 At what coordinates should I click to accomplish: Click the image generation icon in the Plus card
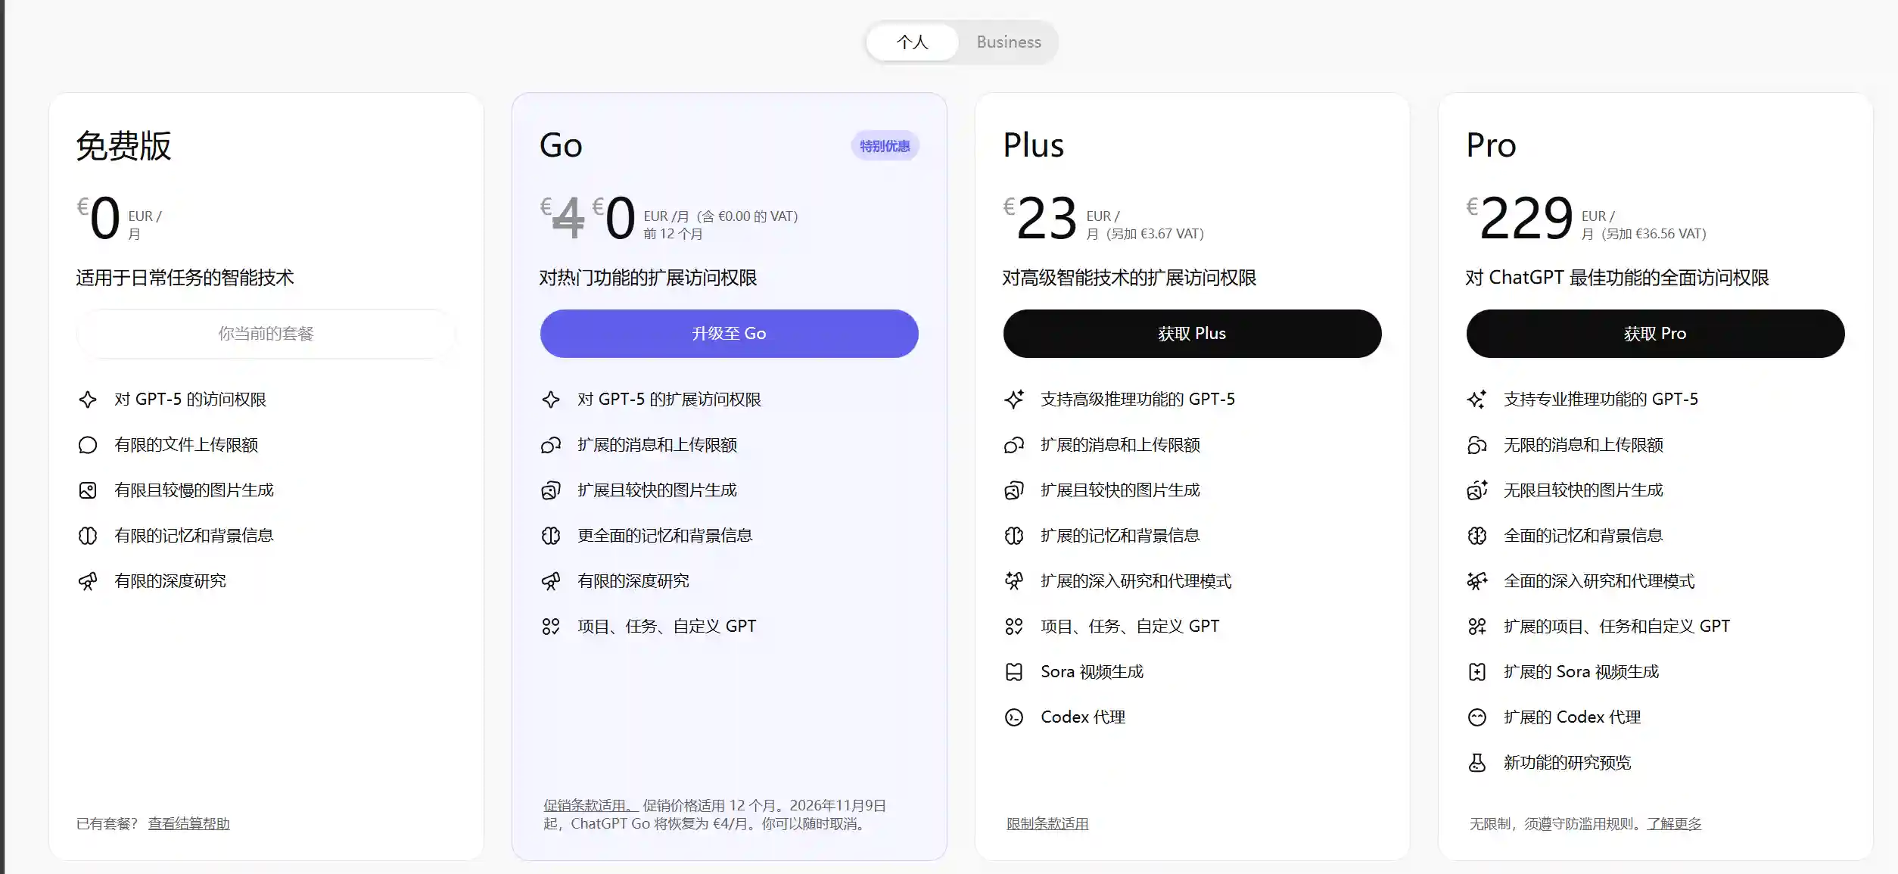(x=1015, y=490)
